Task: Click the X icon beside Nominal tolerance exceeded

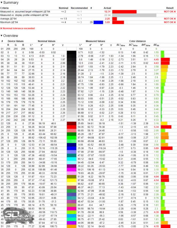Action: (1, 28)
